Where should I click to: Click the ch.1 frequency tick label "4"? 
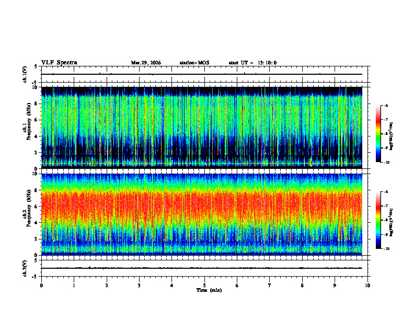[36, 136]
